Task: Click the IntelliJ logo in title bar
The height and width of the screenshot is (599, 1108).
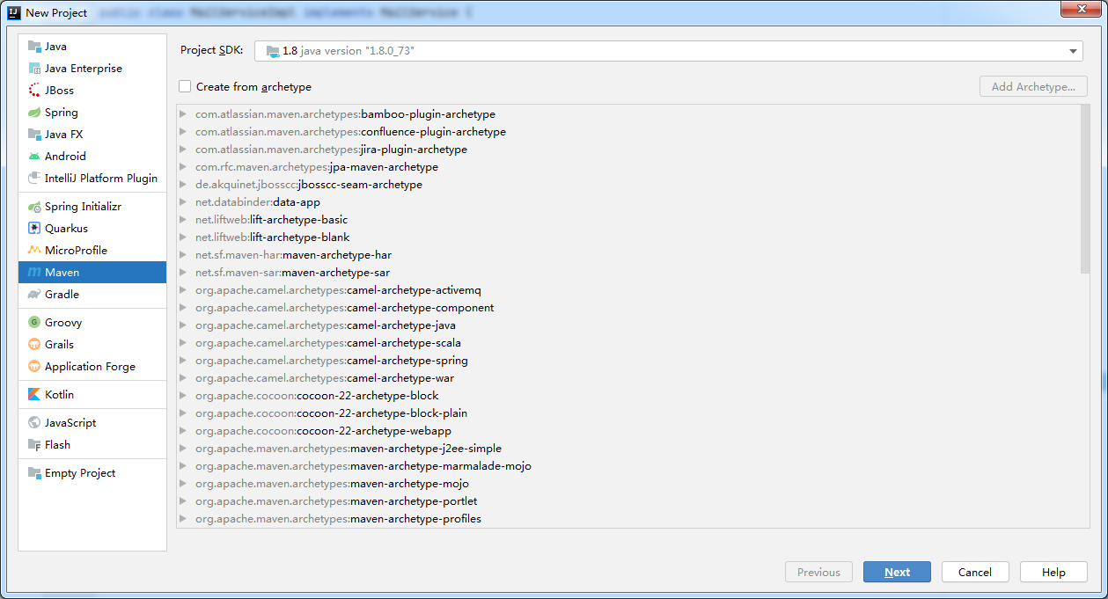Action: point(14,12)
